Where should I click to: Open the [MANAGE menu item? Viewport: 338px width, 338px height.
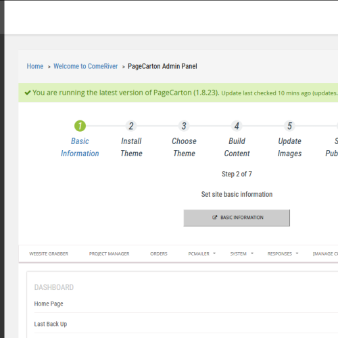click(x=325, y=254)
